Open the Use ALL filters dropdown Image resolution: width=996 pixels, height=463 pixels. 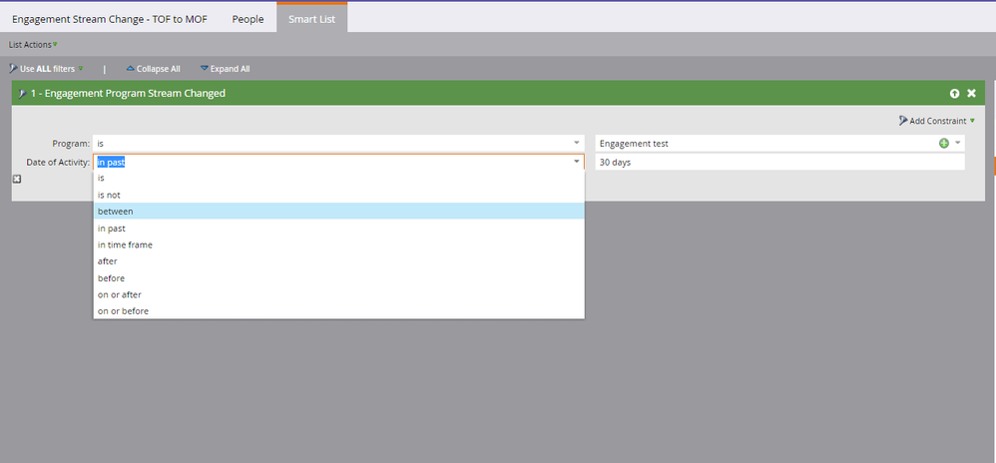coord(46,69)
